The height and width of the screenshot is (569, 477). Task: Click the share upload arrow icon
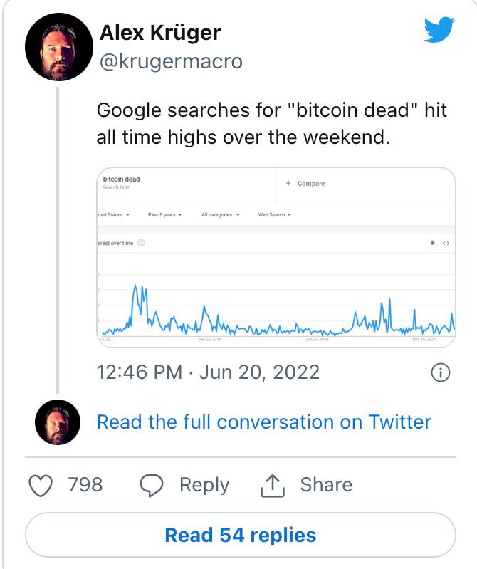[x=273, y=485]
